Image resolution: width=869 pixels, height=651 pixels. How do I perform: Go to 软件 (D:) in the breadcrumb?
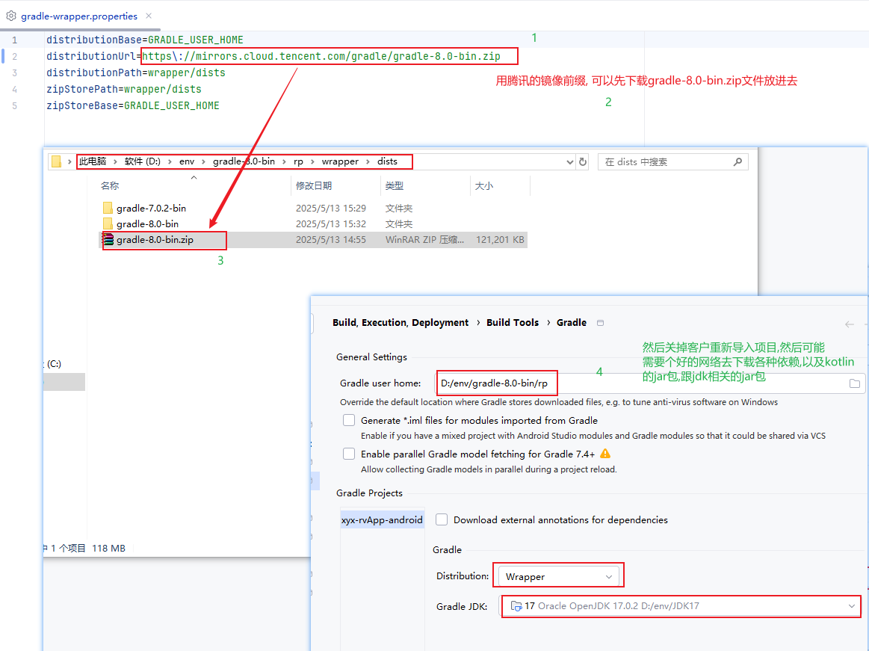(x=143, y=161)
